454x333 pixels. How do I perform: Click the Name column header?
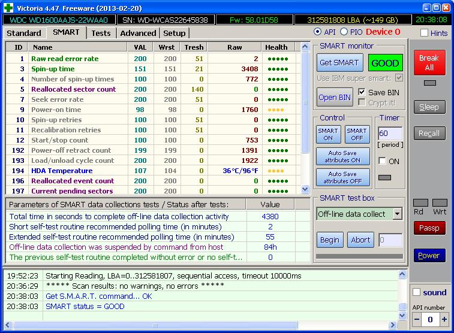[x=77, y=47]
